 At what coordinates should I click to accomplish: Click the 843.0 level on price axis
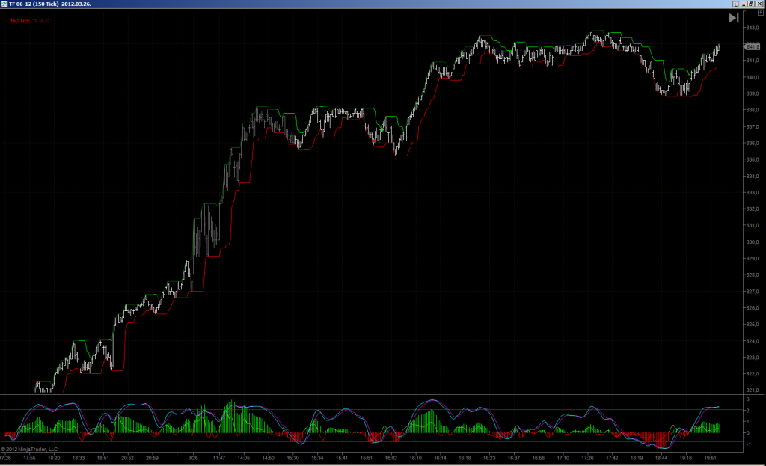[x=753, y=28]
